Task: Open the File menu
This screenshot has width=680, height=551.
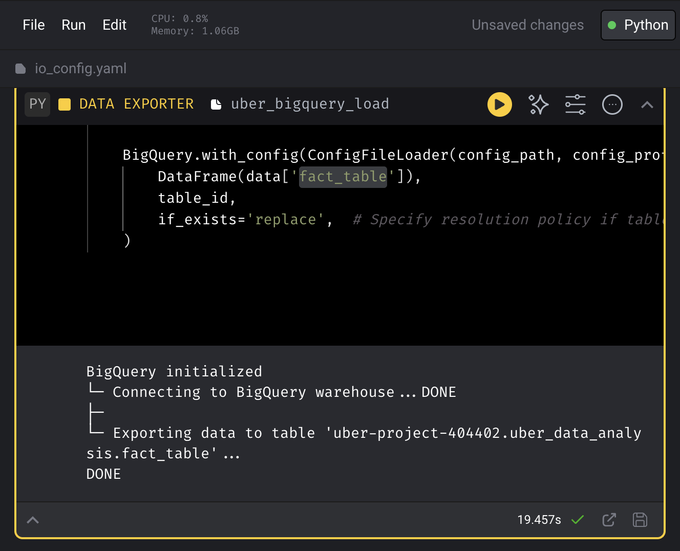Action: point(34,25)
